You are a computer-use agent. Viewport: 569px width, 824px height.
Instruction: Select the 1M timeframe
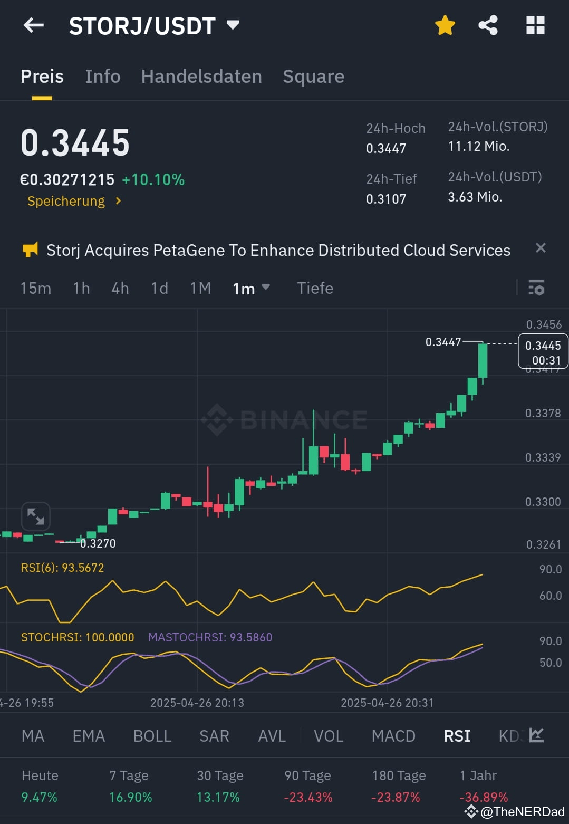[x=201, y=289]
